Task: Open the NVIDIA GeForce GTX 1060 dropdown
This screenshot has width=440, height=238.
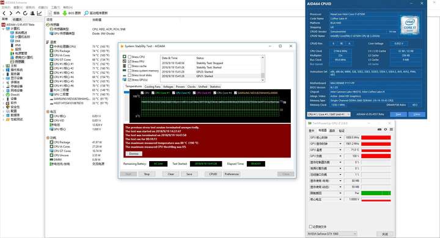Action: [332, 234]
